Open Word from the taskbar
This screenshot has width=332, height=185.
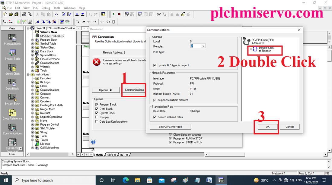(x=209, y=180)
